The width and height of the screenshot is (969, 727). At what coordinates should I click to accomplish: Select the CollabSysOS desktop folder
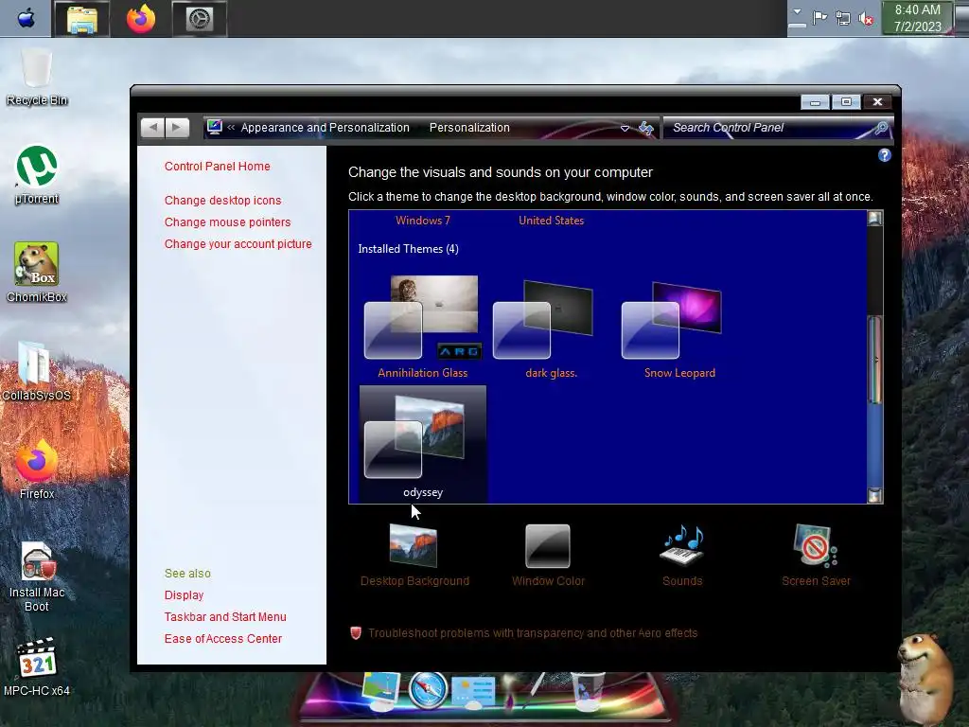37,371
